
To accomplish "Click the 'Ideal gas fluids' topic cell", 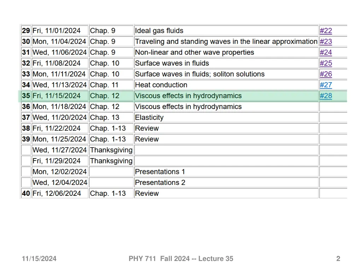I will tap(159, 31).
